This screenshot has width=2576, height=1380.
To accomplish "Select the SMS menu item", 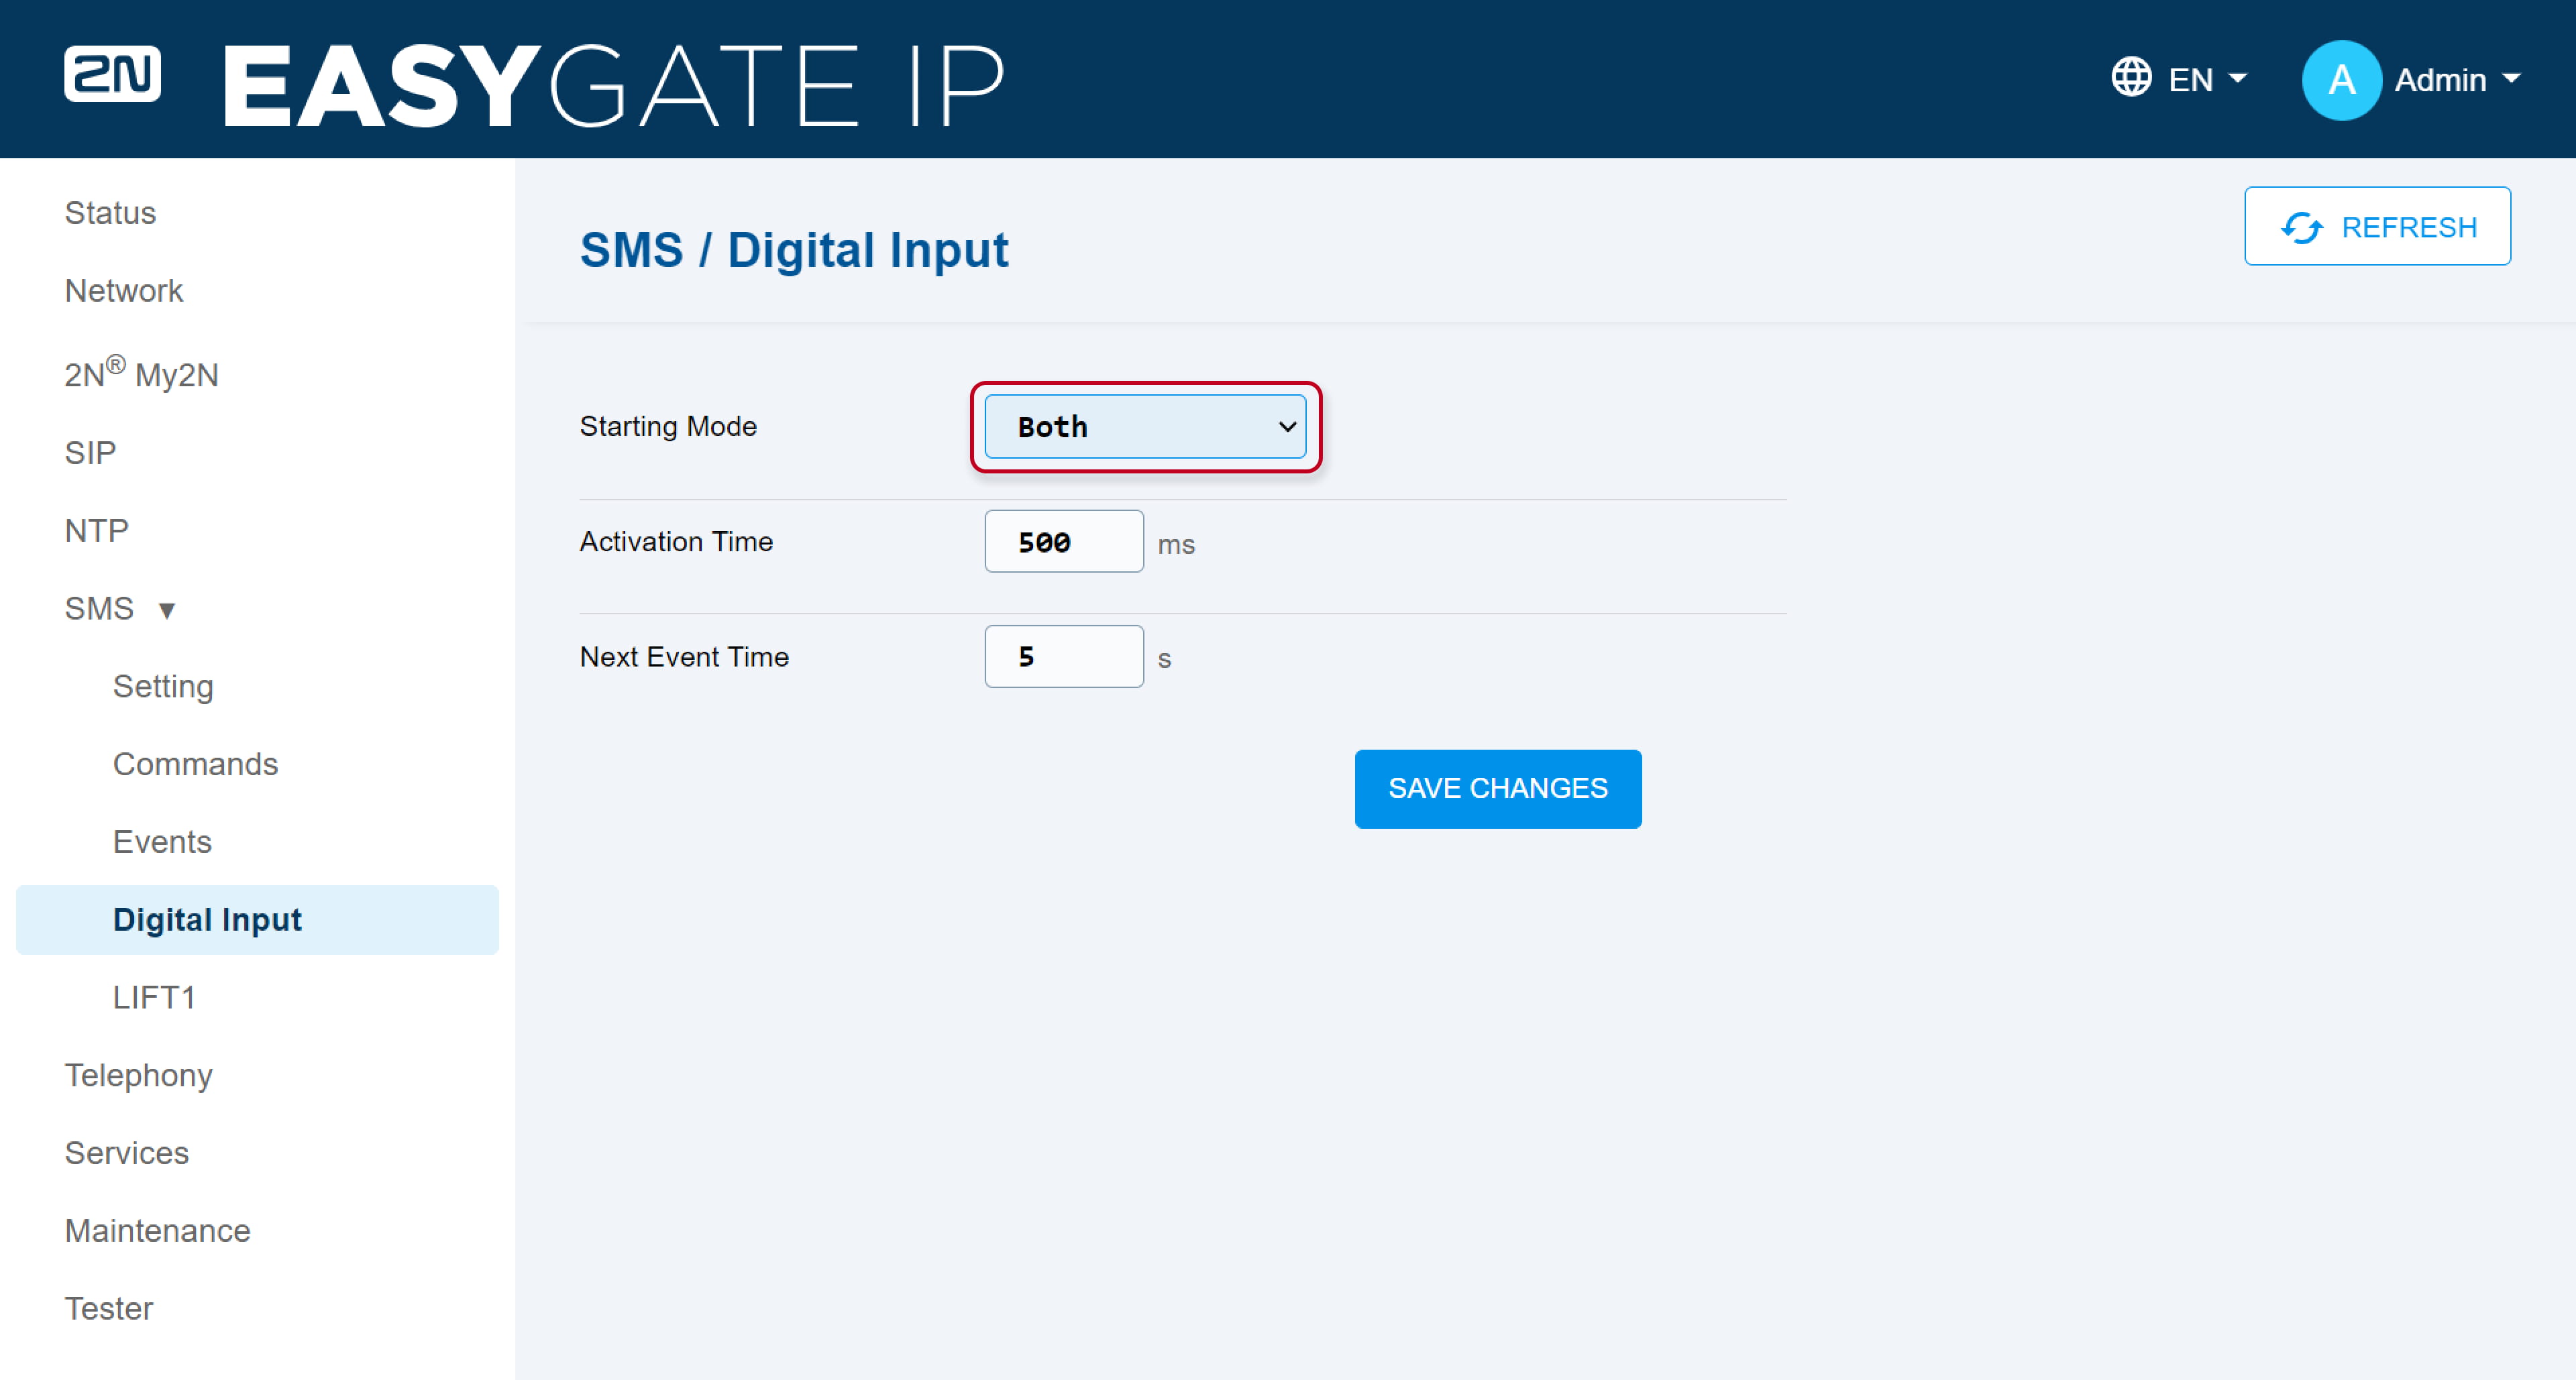I will 99,609.
